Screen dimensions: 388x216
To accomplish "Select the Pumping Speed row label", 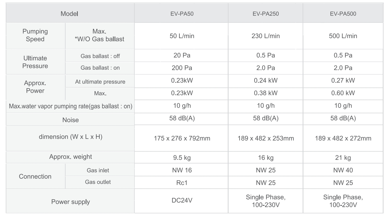I will click(x=35, y=35).
